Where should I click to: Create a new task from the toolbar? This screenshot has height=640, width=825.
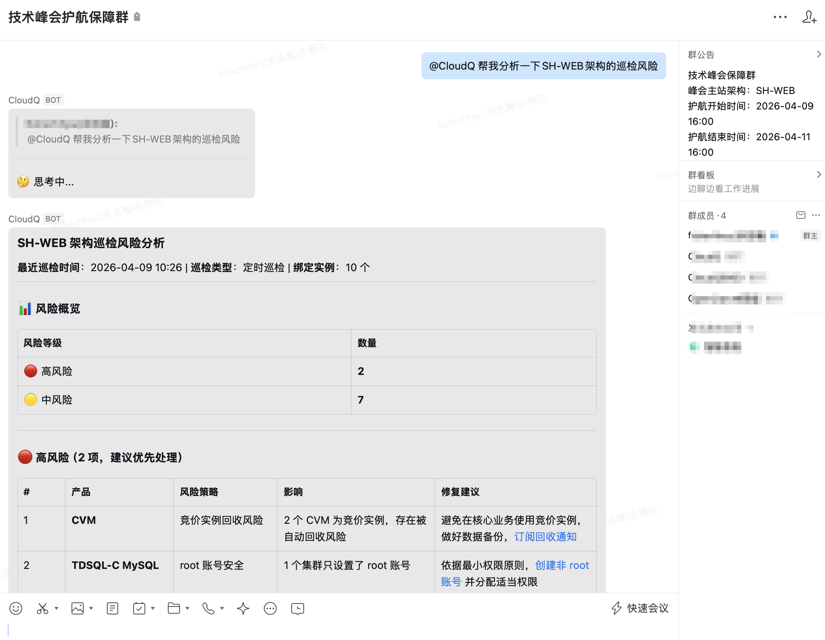pos(139,608)
